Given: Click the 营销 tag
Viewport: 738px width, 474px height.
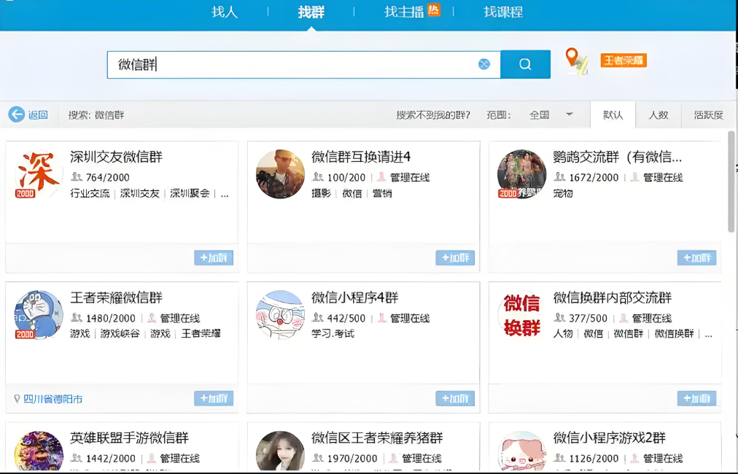Looking at the screenshot, I should pos(382,193).
